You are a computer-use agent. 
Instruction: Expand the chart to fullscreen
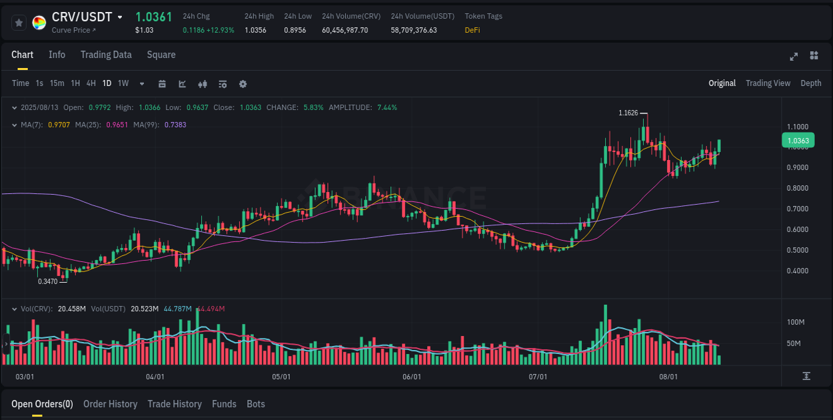pos(794,57)
